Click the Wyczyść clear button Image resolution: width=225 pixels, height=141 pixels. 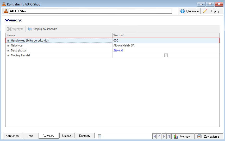tap(15, 29)
